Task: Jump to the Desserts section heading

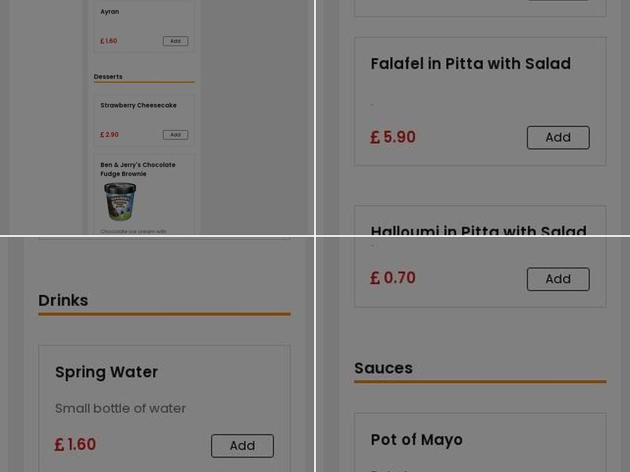Action: [x=108, y=76]
